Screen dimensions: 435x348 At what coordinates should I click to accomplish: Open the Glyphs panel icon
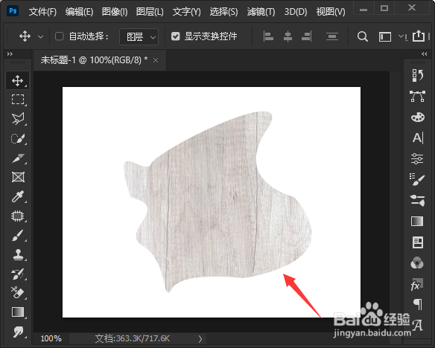pos(418,325)
